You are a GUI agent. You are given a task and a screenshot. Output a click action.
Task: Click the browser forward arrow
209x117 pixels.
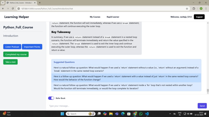tap(8, 9)
